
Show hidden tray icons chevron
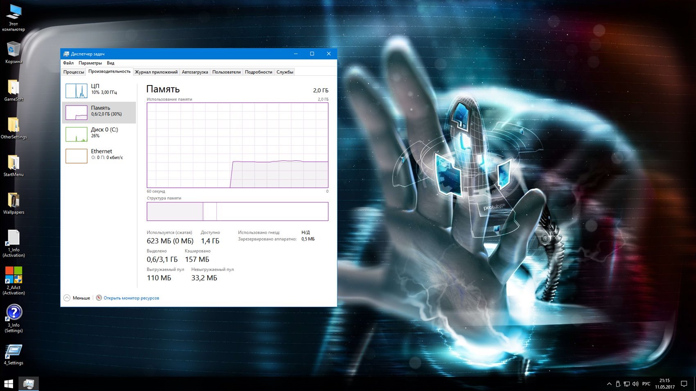(x=609, y=384)
